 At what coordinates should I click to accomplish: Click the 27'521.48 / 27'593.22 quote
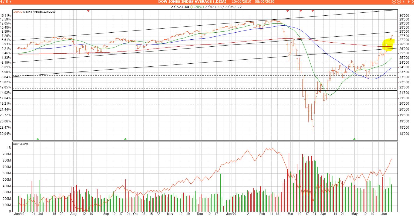pos(223,7)
